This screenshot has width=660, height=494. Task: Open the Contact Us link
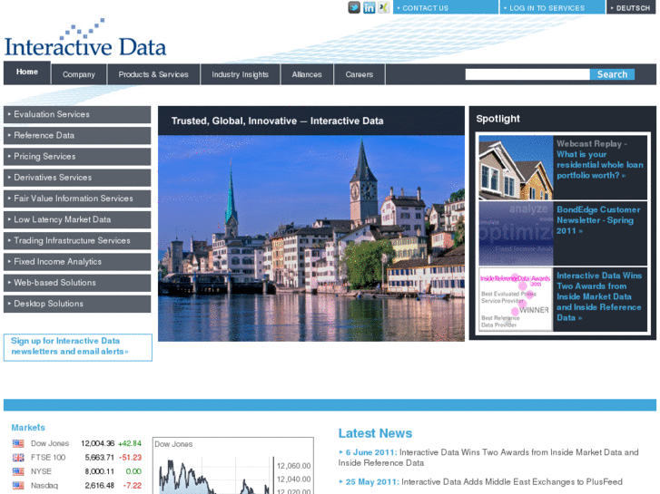[x=446, y=7]
